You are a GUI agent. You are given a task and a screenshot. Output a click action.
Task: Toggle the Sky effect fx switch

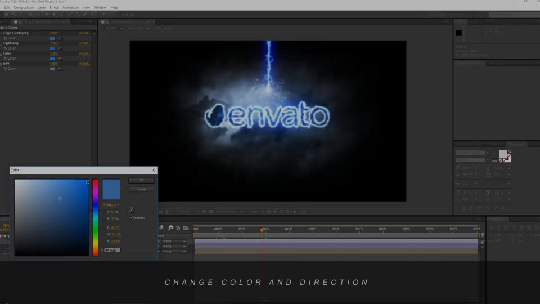(1, 64)
